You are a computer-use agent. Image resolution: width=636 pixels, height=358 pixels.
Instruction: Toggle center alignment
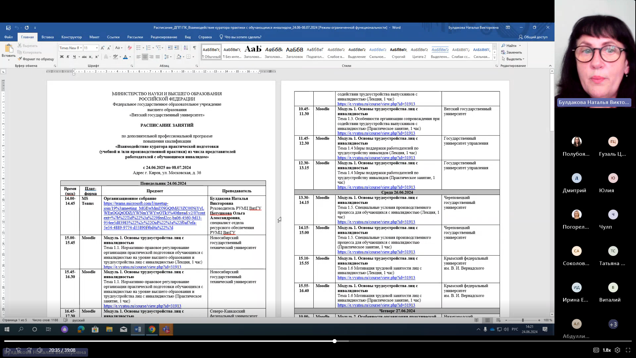(x=145, y=57)
